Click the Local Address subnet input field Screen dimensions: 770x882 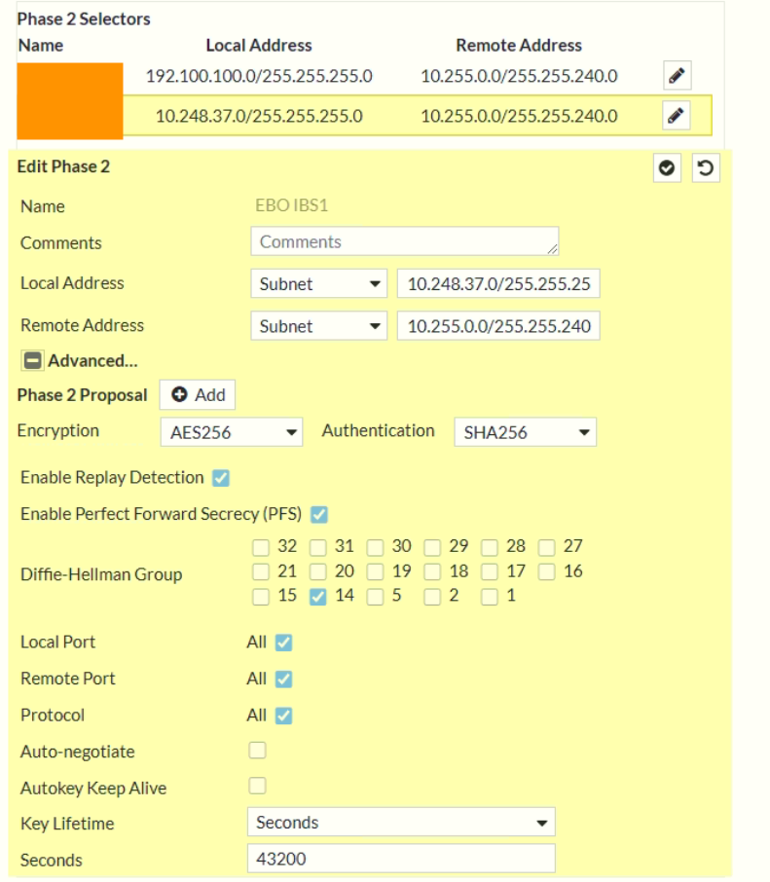pyautogui.click(x=499, y=283)
